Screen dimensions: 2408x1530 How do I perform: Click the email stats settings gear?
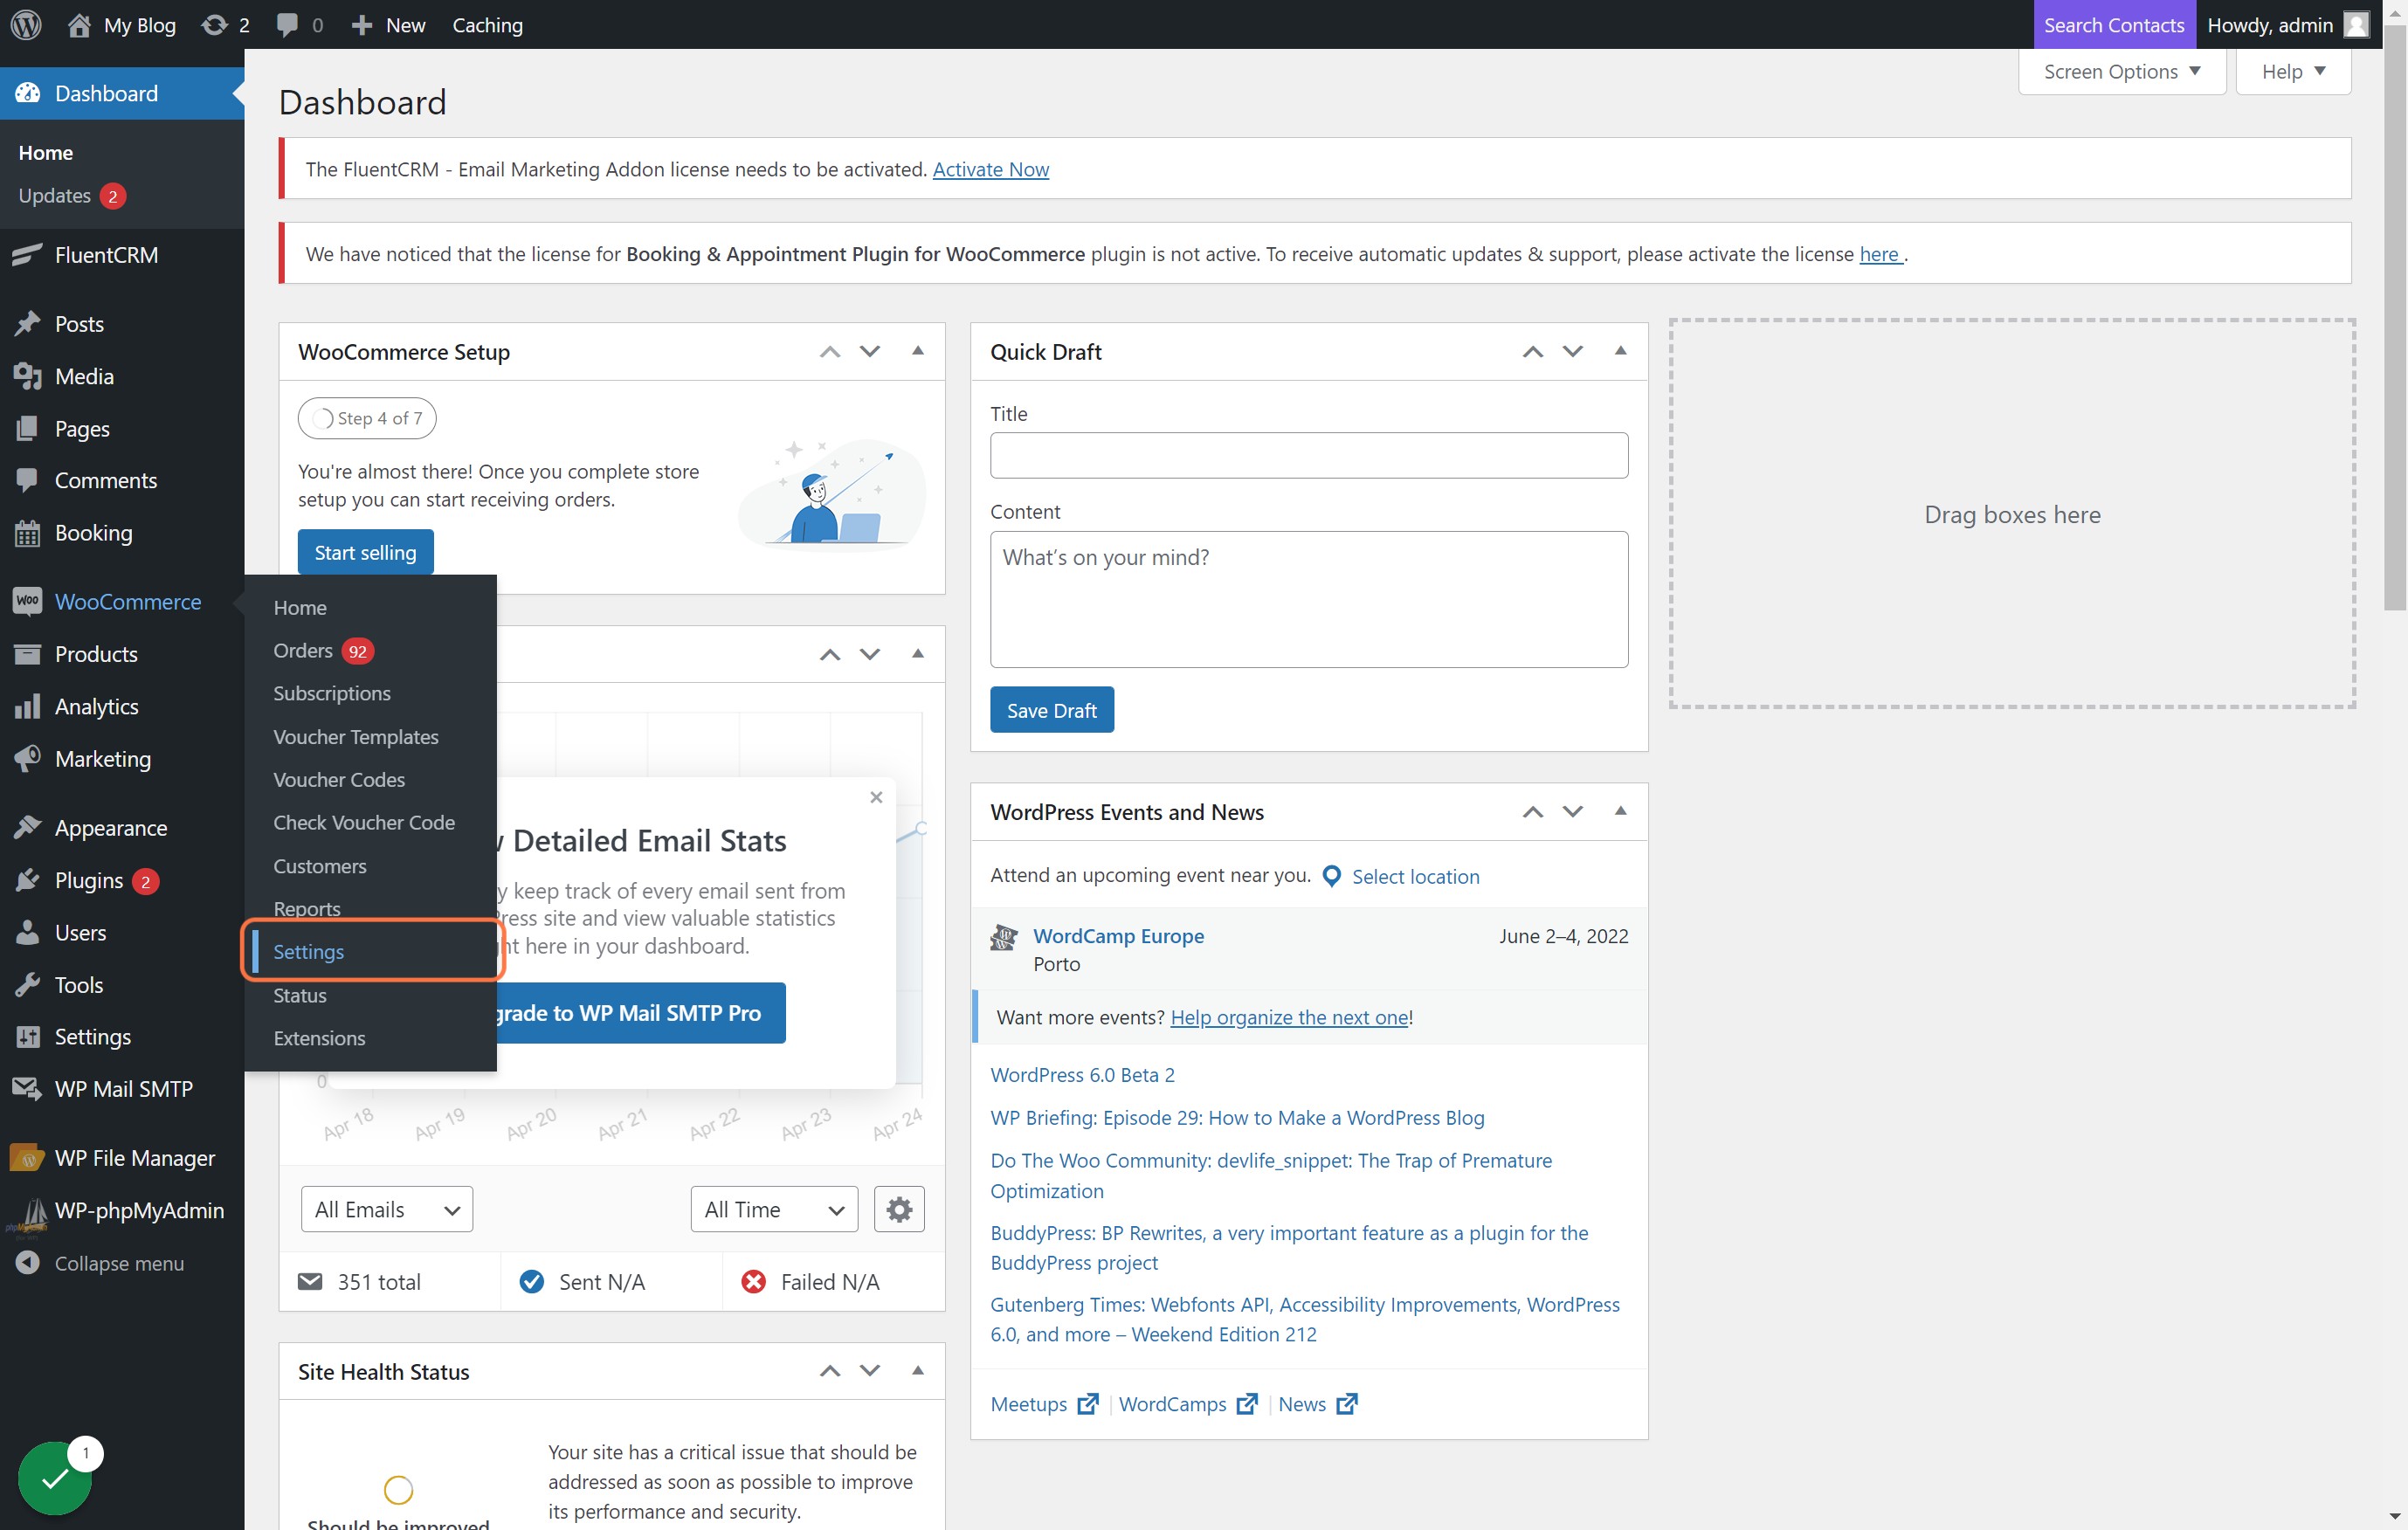coord(899,1210)
